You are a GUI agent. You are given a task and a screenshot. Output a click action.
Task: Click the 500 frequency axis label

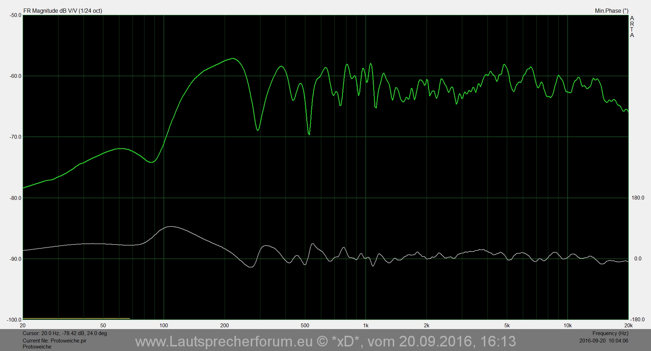click(x=305, y=326)
